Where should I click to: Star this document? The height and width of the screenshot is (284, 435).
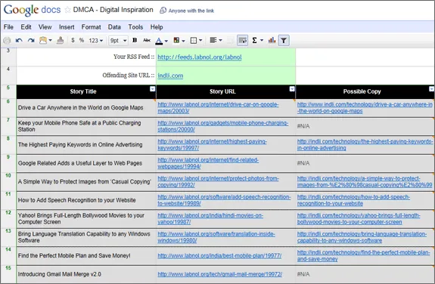pos(67,10)
